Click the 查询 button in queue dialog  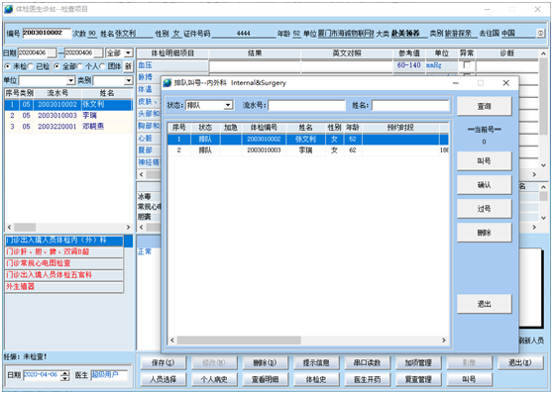click(x=485, y=106)
